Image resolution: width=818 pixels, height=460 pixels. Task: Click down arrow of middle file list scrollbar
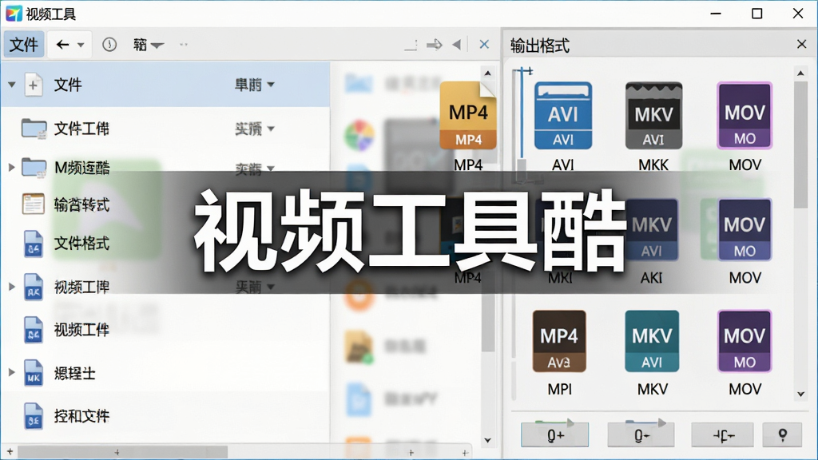tap(487, 440)
